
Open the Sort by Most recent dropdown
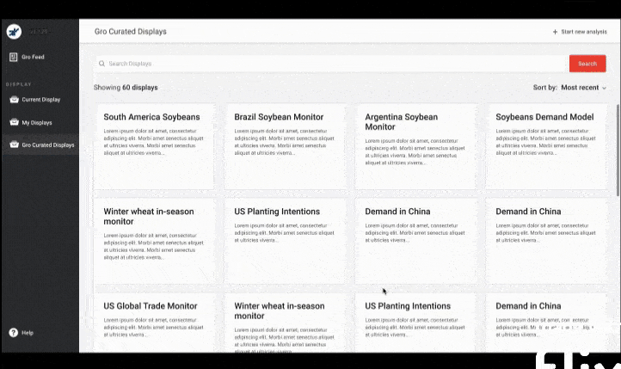569,88
